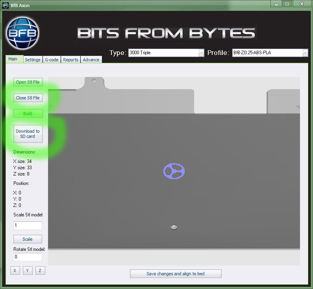Click Download to SD card button
Image resolution: width=313 pixels, height=289 pixels.
click(x=28, y=134)
